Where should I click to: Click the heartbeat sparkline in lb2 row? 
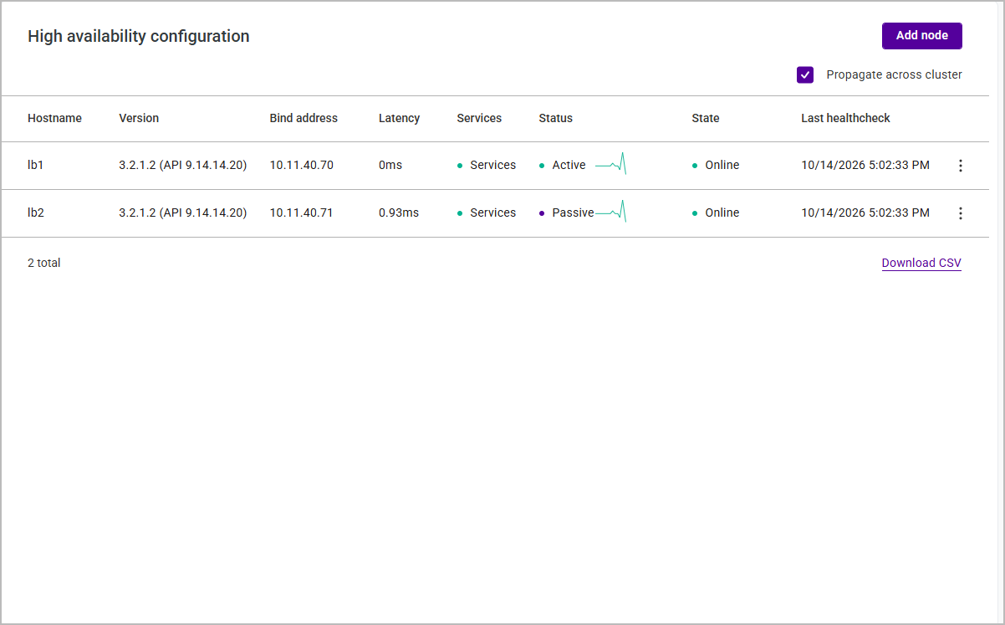point(610,212)
